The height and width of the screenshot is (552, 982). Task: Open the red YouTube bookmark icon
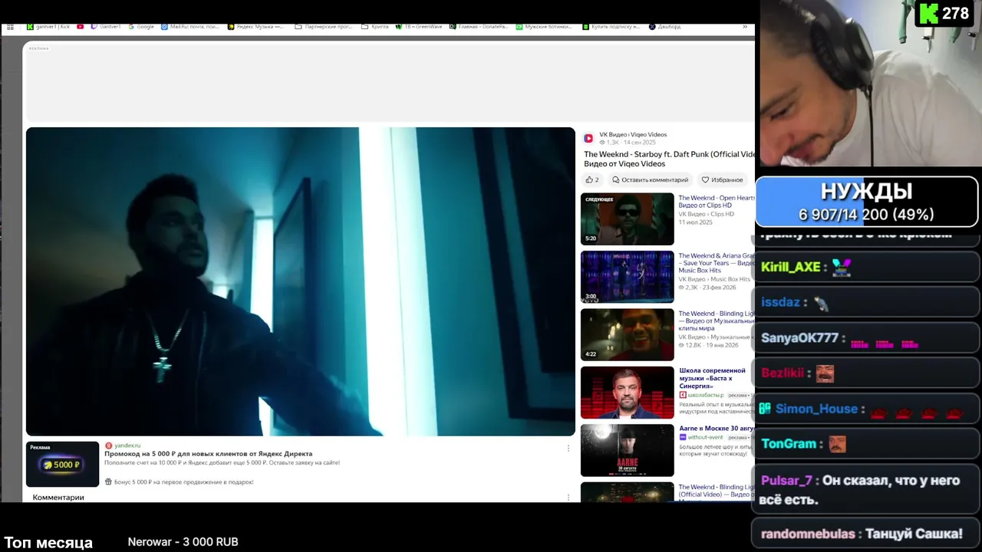[x=80, y=27]
